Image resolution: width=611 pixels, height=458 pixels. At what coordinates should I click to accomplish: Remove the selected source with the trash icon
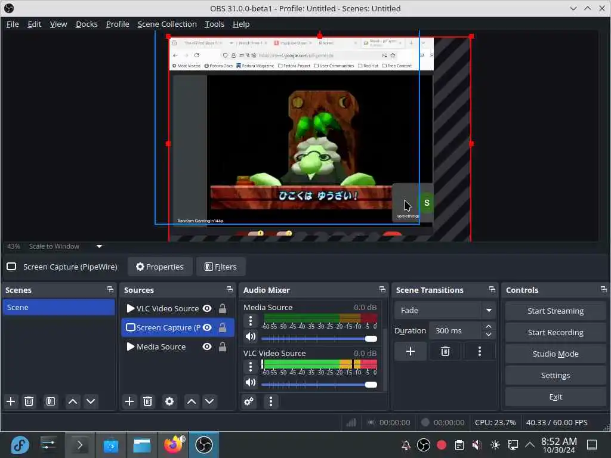[147, 401]
